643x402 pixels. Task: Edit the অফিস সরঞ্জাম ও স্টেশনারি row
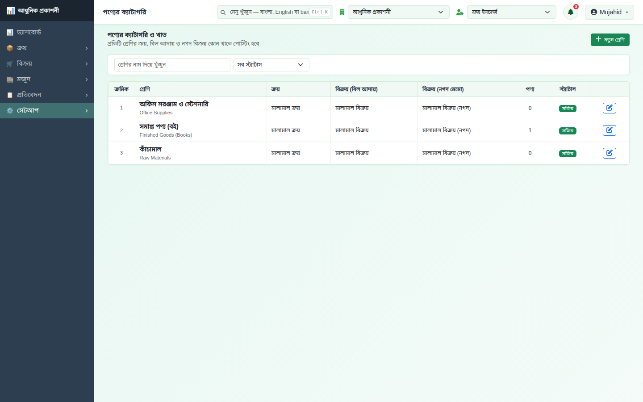coord(610,108)
